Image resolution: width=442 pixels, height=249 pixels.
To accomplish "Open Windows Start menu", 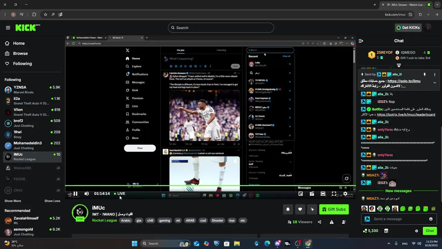I will point(134,243).
